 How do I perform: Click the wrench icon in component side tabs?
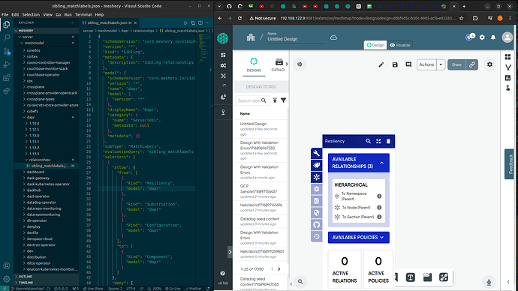coord(317,153)
